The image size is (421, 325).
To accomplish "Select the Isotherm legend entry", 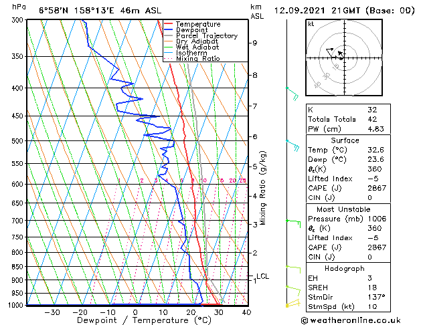I will (191, 53).
